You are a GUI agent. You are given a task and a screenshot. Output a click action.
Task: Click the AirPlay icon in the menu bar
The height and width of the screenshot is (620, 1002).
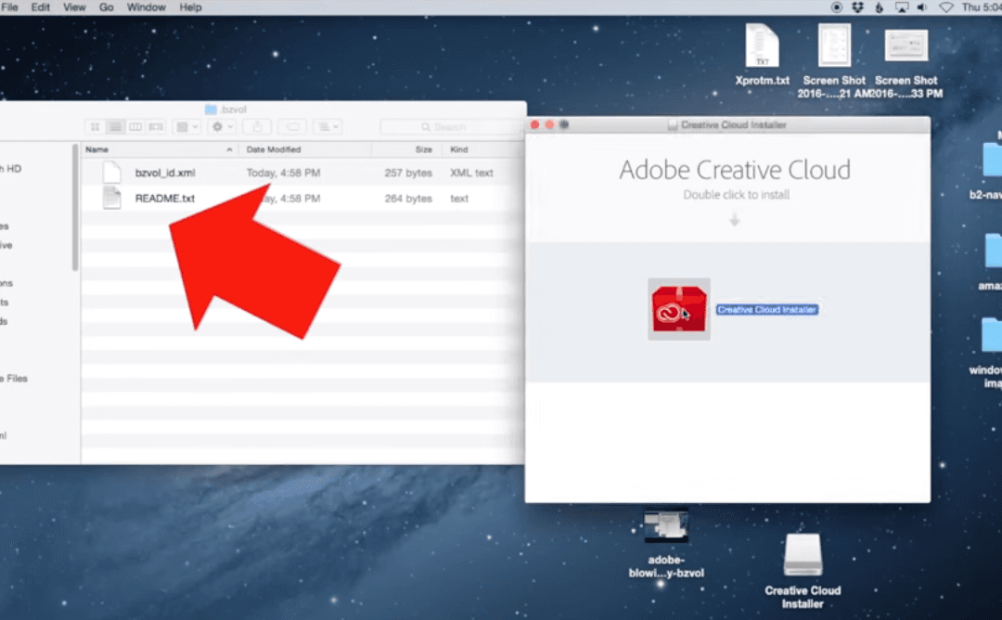coord(901,6)
